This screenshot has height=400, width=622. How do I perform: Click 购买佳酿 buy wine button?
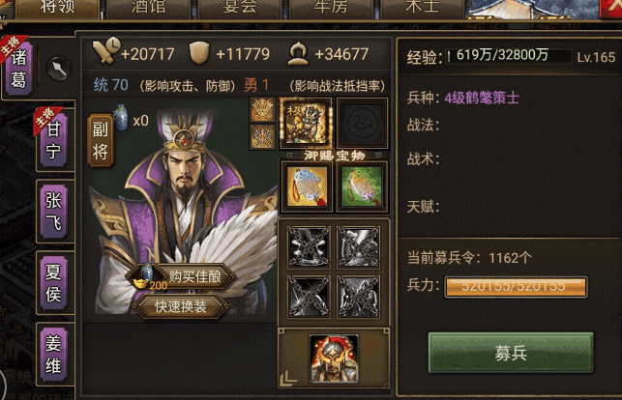point(182,276)
